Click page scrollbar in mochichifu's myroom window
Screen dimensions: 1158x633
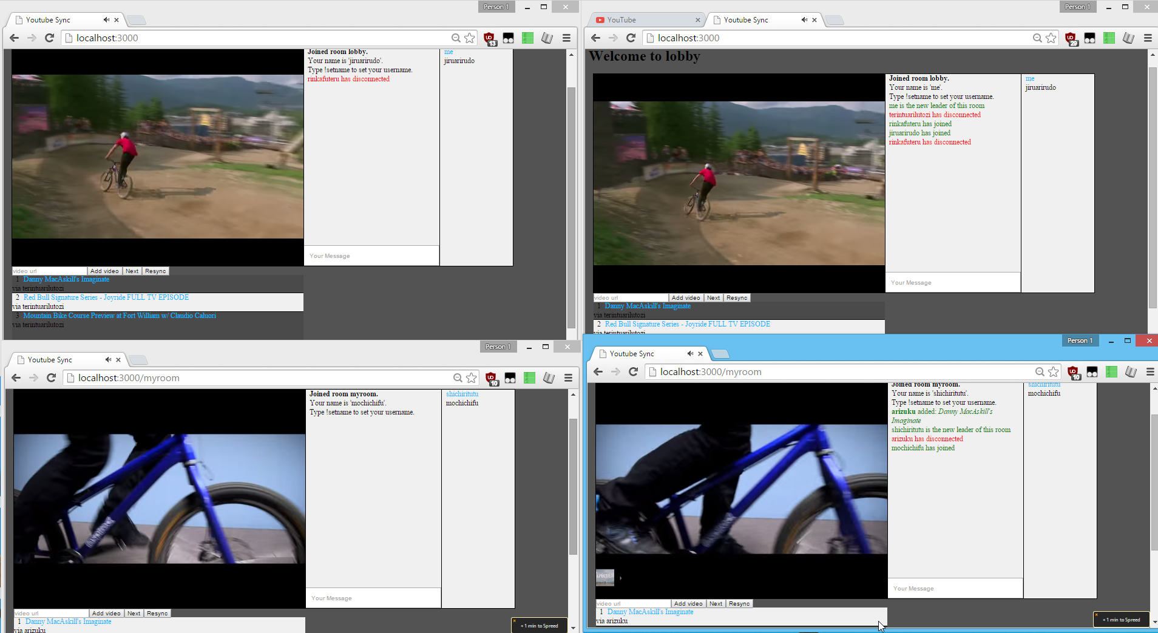573,486
